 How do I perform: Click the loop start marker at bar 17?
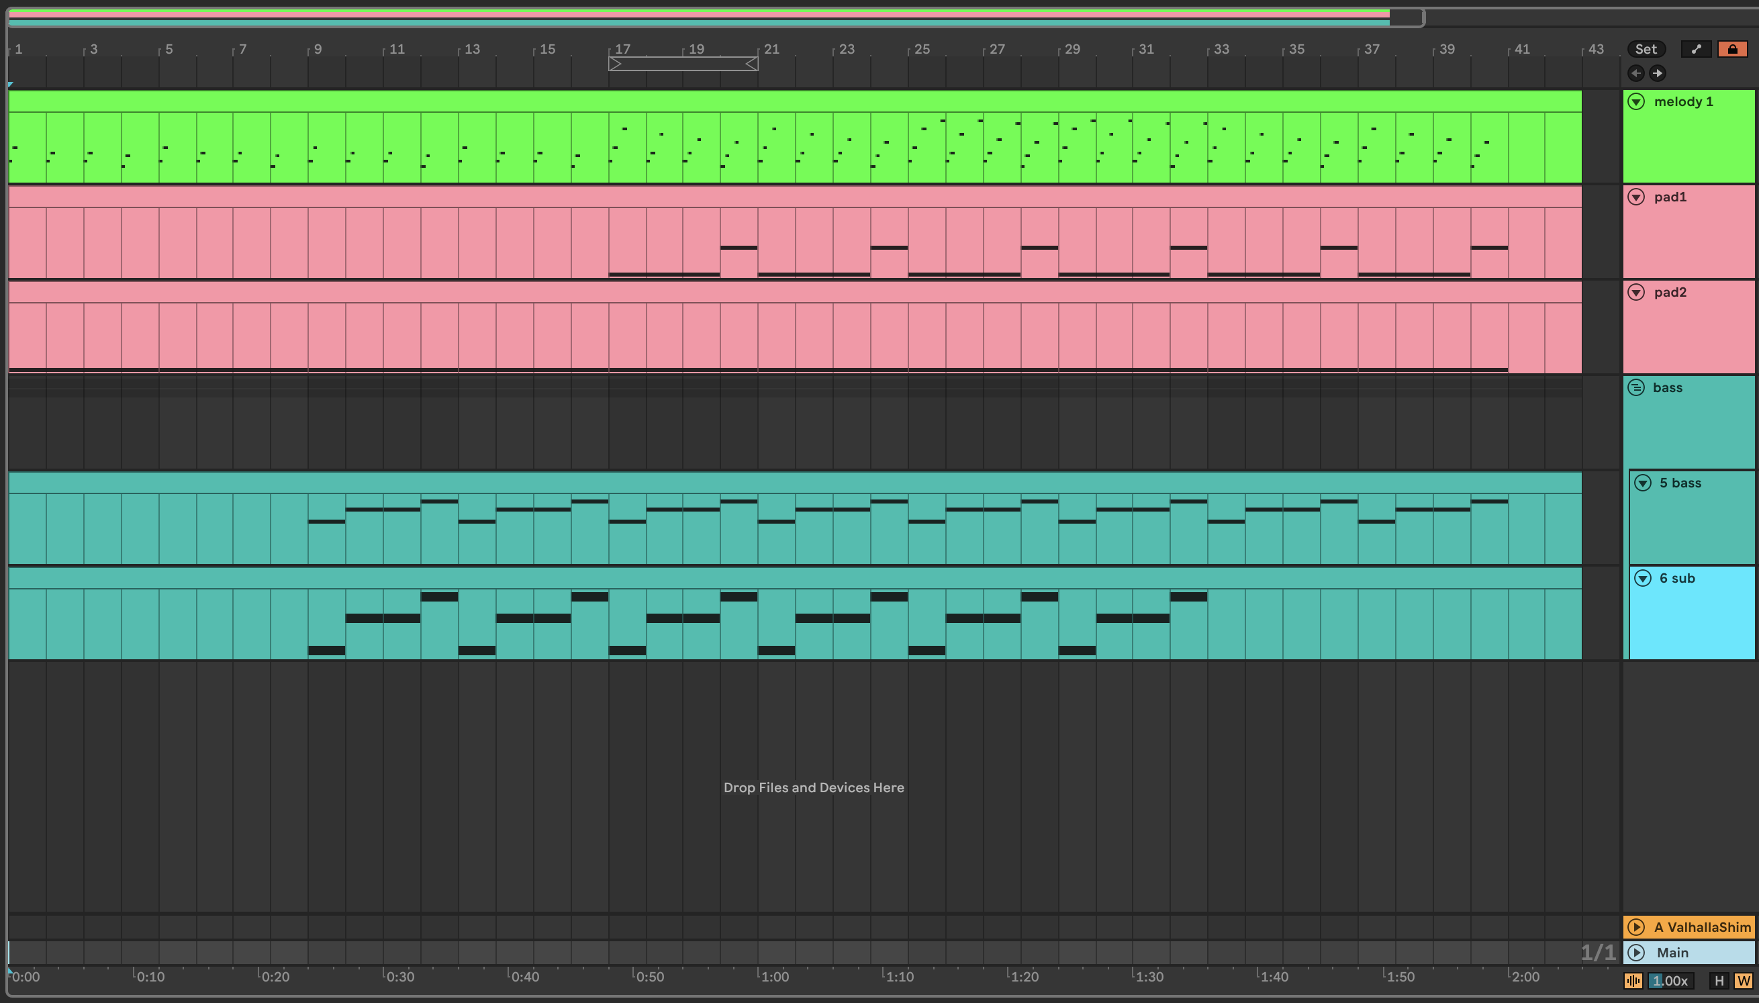coord(614,64)
